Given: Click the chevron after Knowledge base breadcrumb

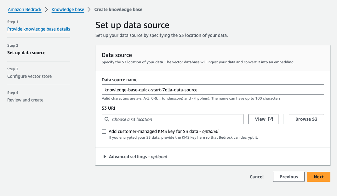Looking at the screenshot, I should pos(89,9).
